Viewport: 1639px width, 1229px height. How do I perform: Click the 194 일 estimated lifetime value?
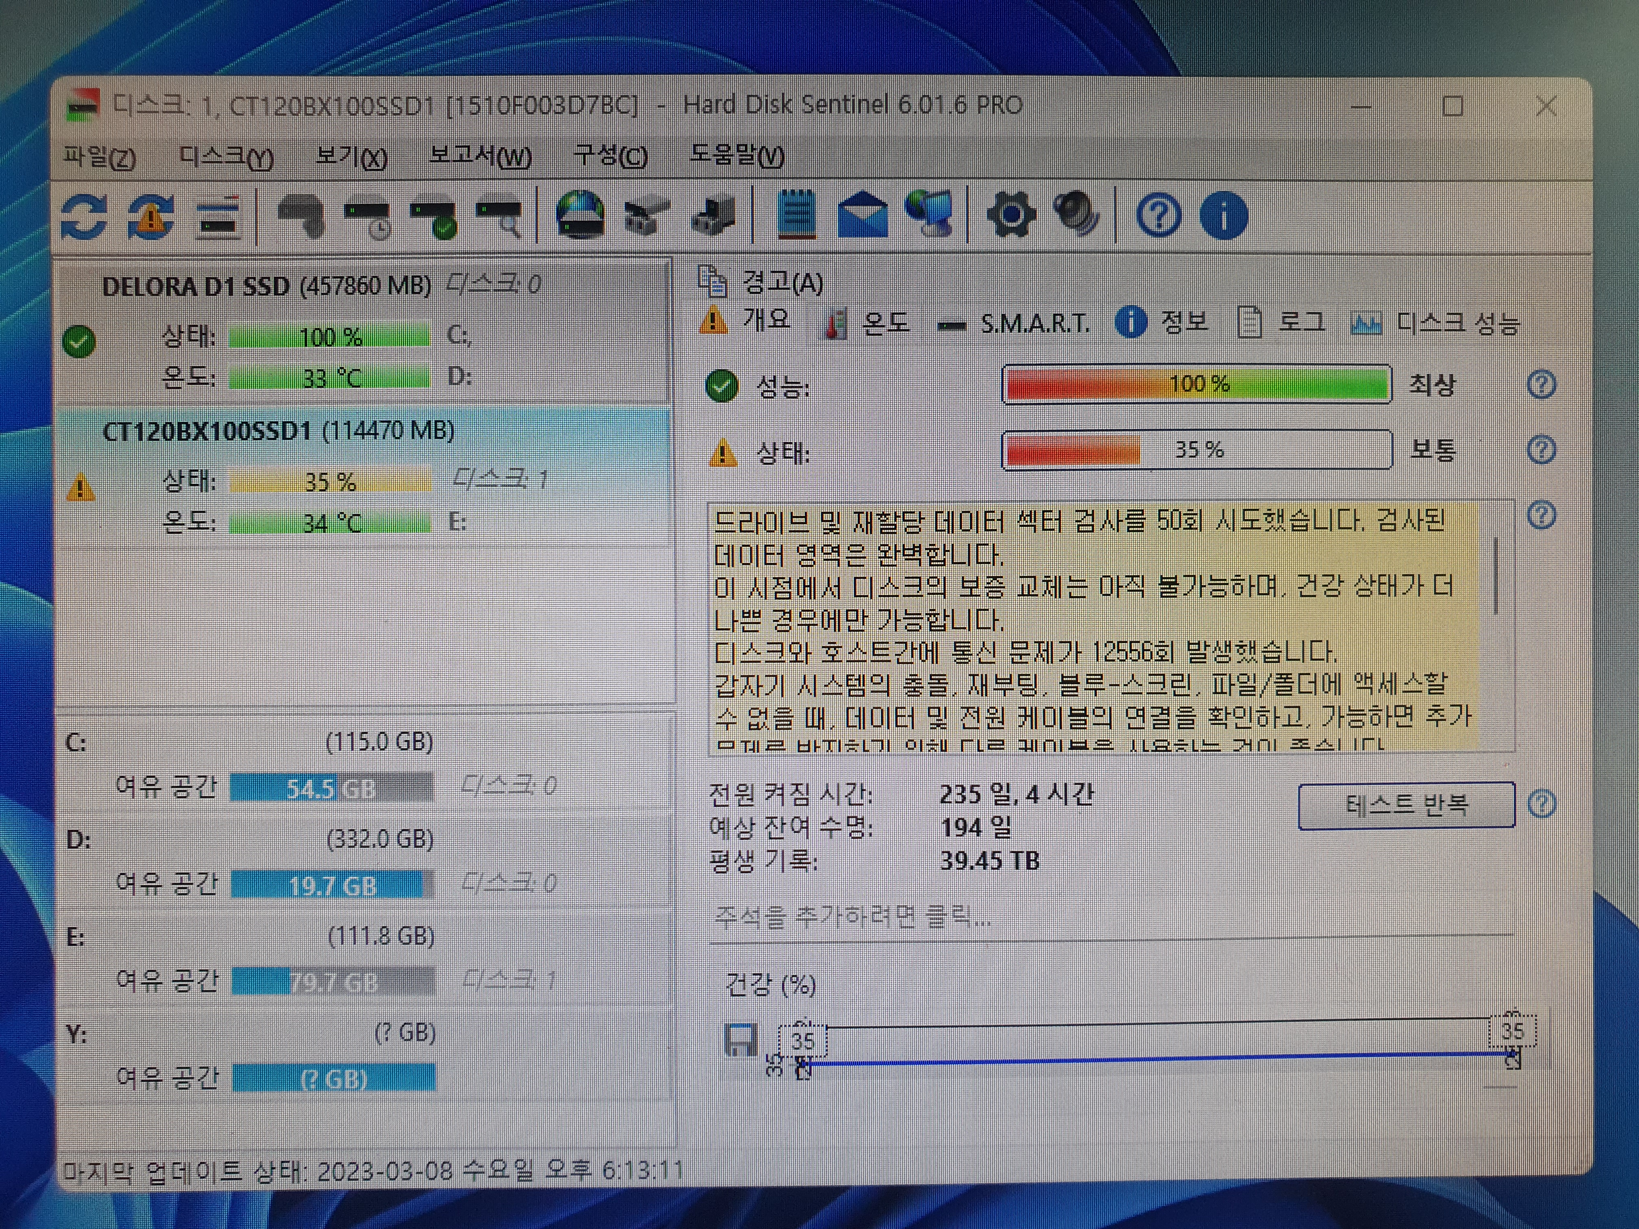coord(976,827)
